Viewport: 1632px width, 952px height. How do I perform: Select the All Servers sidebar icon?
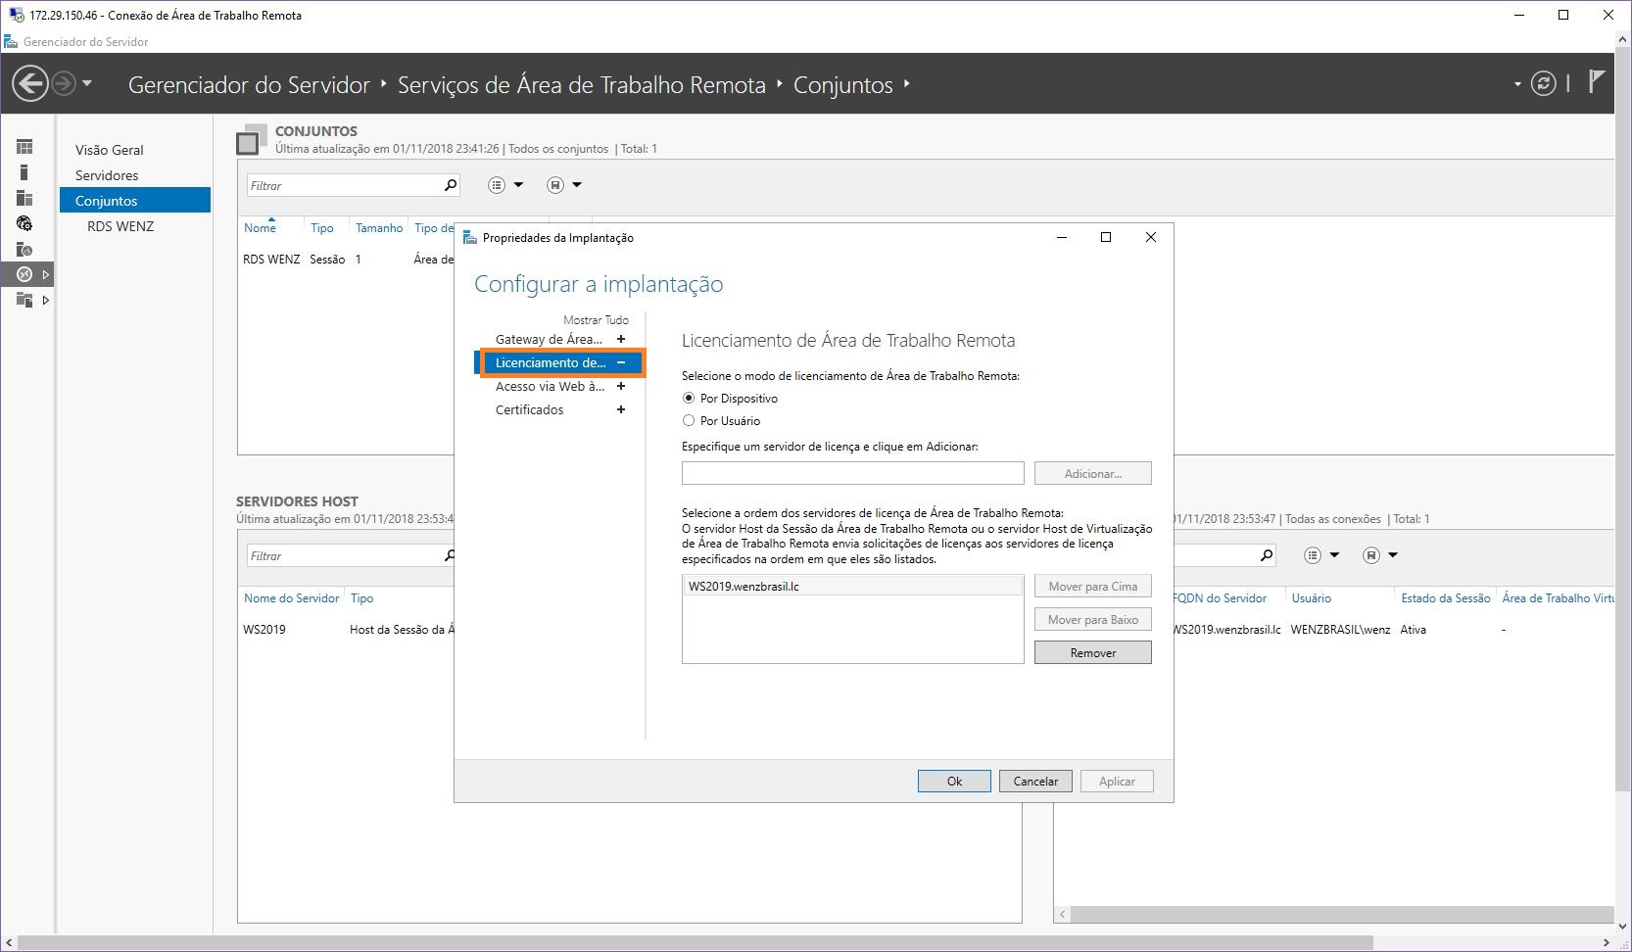24,198
